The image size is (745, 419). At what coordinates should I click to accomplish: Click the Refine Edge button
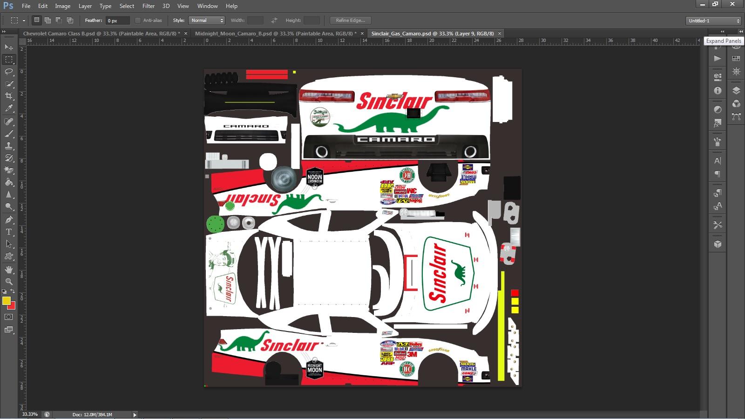(x=350, y=20)
